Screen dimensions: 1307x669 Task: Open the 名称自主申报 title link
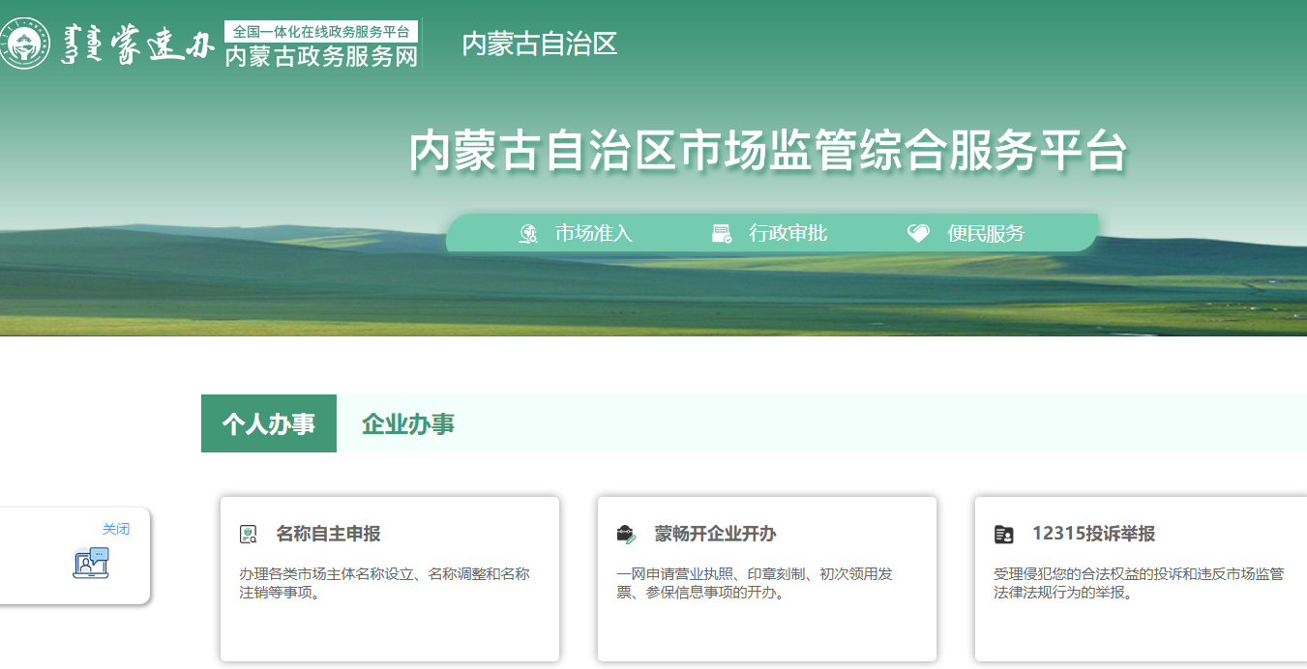(x=328, y=534)
